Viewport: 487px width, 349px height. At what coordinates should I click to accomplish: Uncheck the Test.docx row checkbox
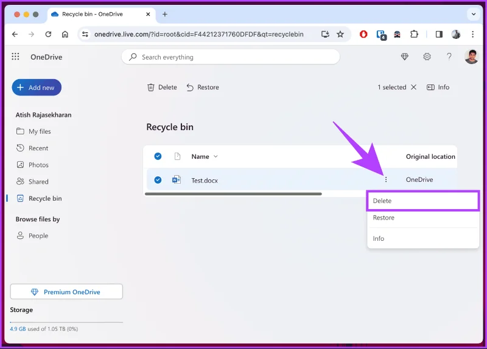pos(158,179)
